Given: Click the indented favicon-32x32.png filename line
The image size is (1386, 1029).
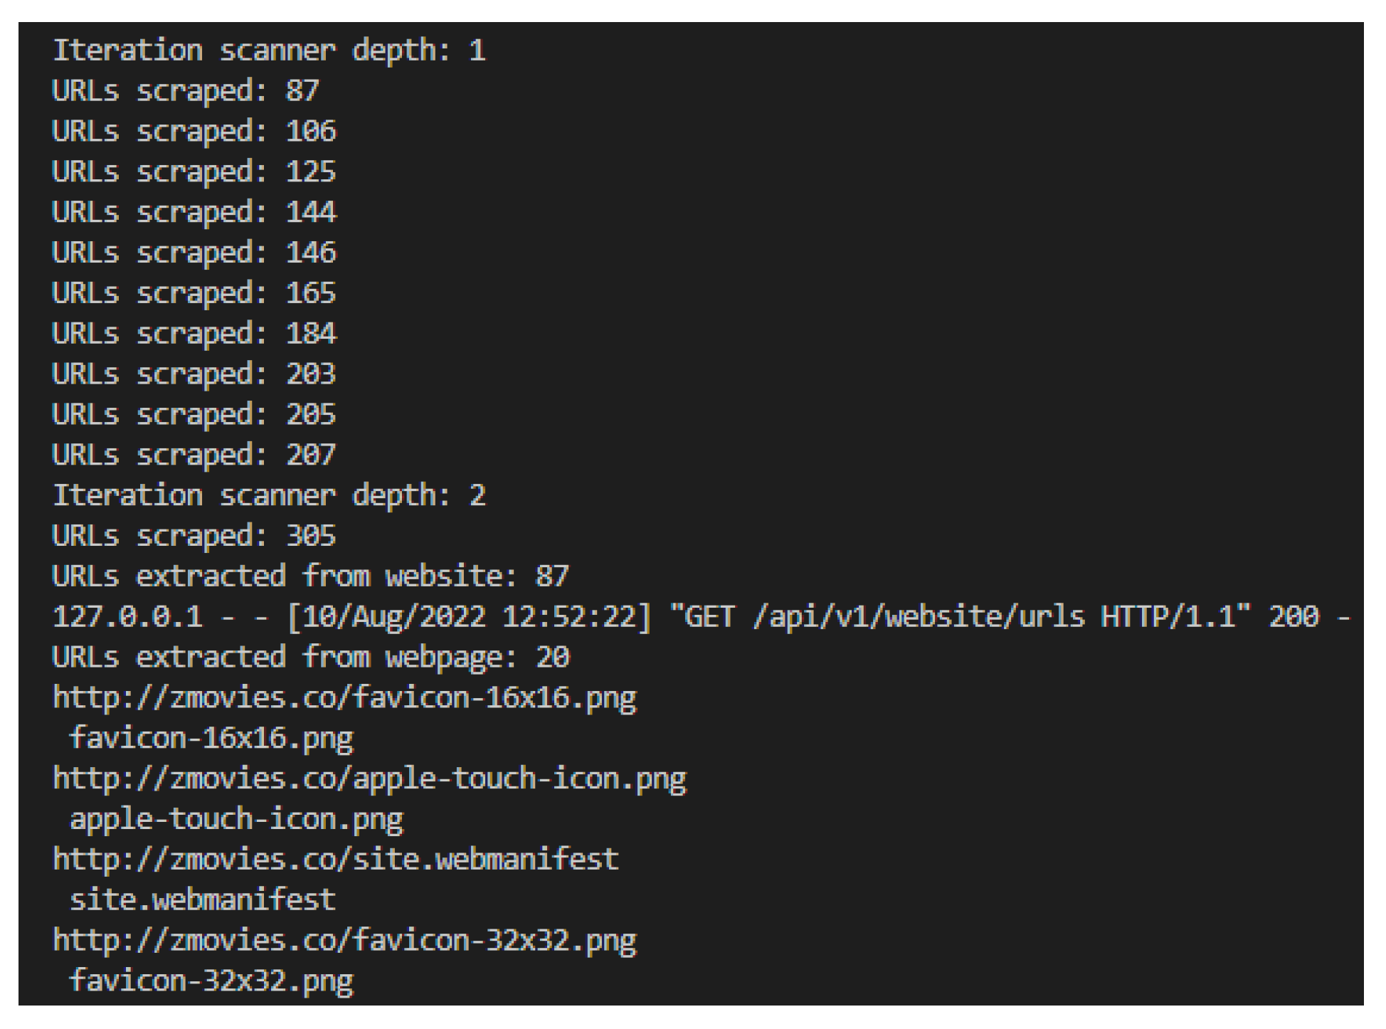Looking at the screenshot, I should click(x=211, y=981).
